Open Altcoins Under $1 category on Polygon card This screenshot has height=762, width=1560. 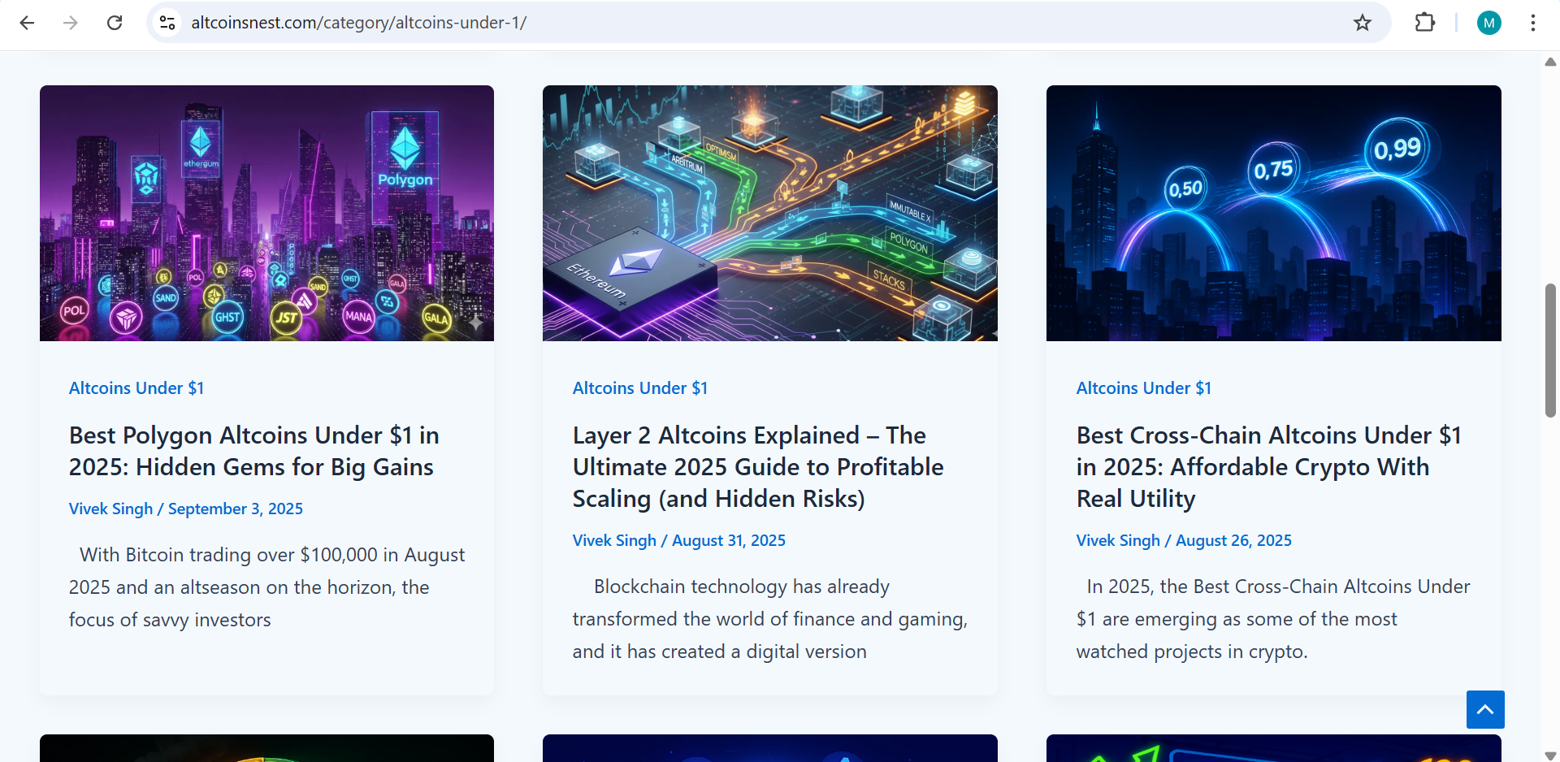136,388
